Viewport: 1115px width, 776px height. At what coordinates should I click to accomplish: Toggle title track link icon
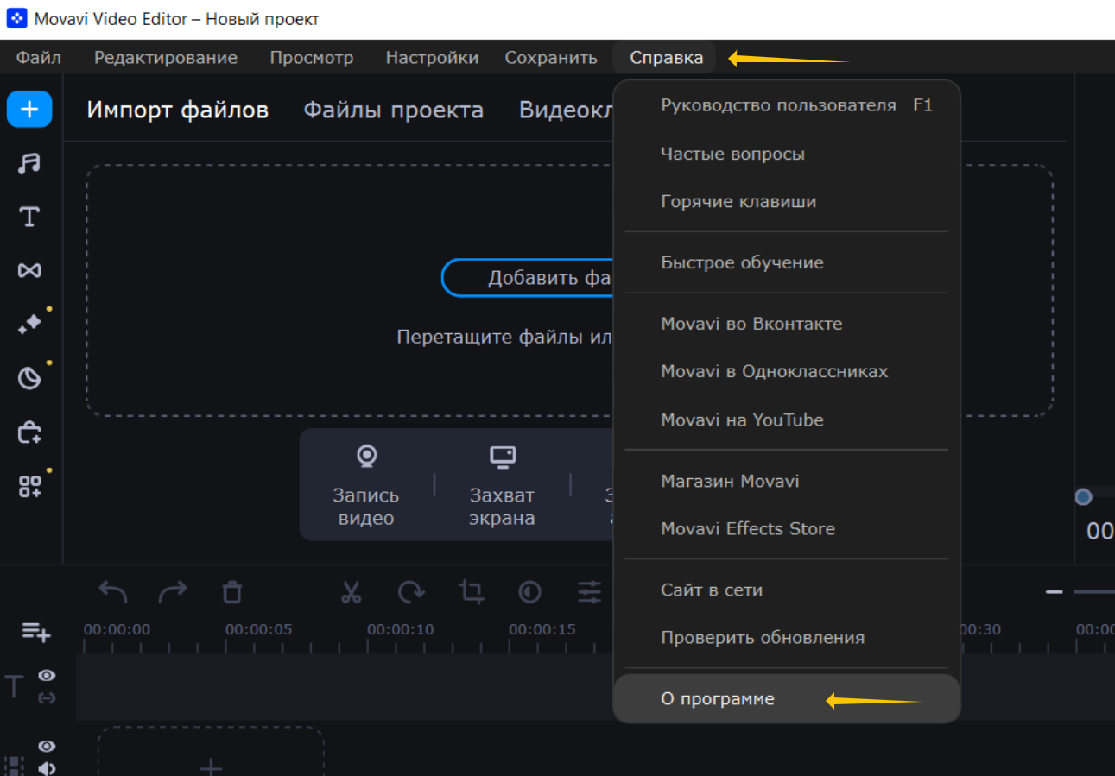47,697
